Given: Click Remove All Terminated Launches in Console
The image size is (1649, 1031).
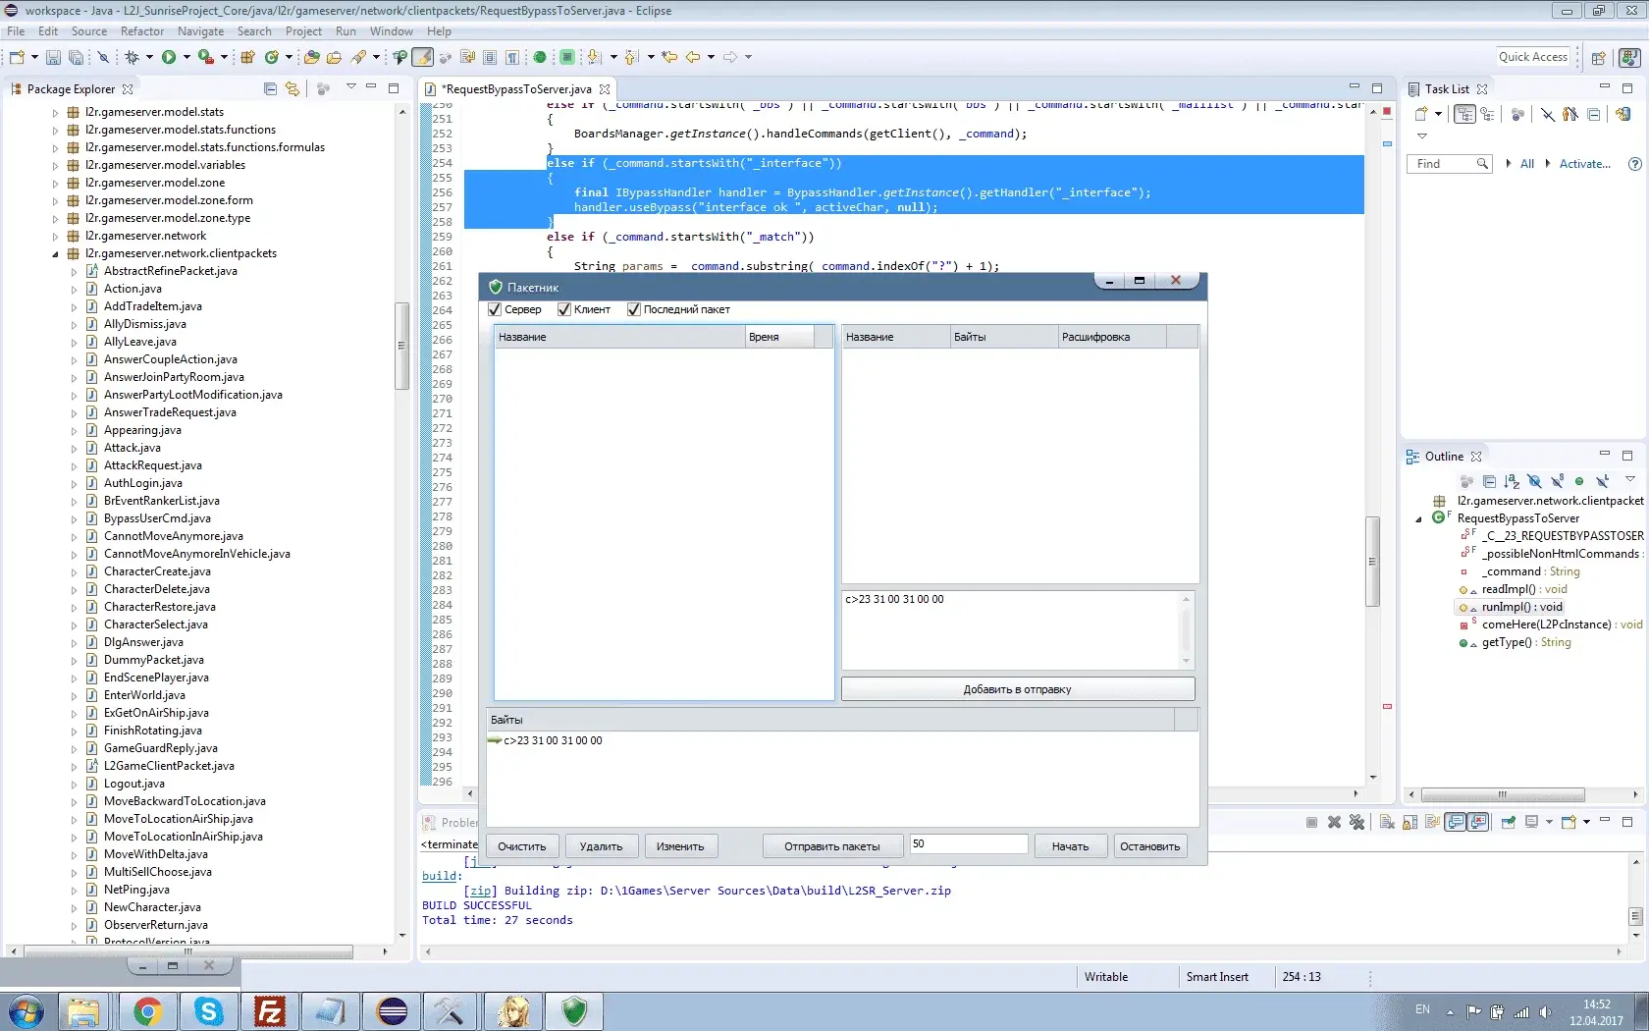Looking at the screenshot, I should point(1356,822).
